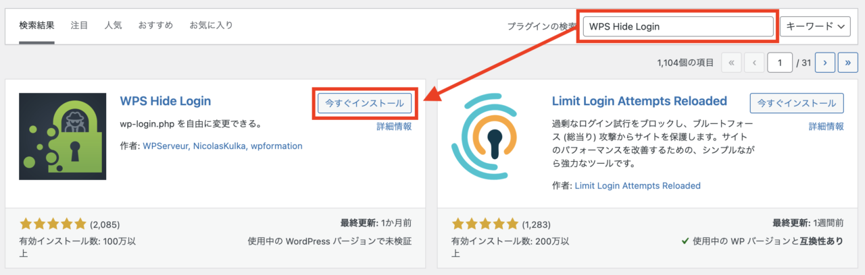Image resolution: width=865 pixels, height=275 pixels.
Task: Jump to the last results page arrow
Action: tap(848, 63)
